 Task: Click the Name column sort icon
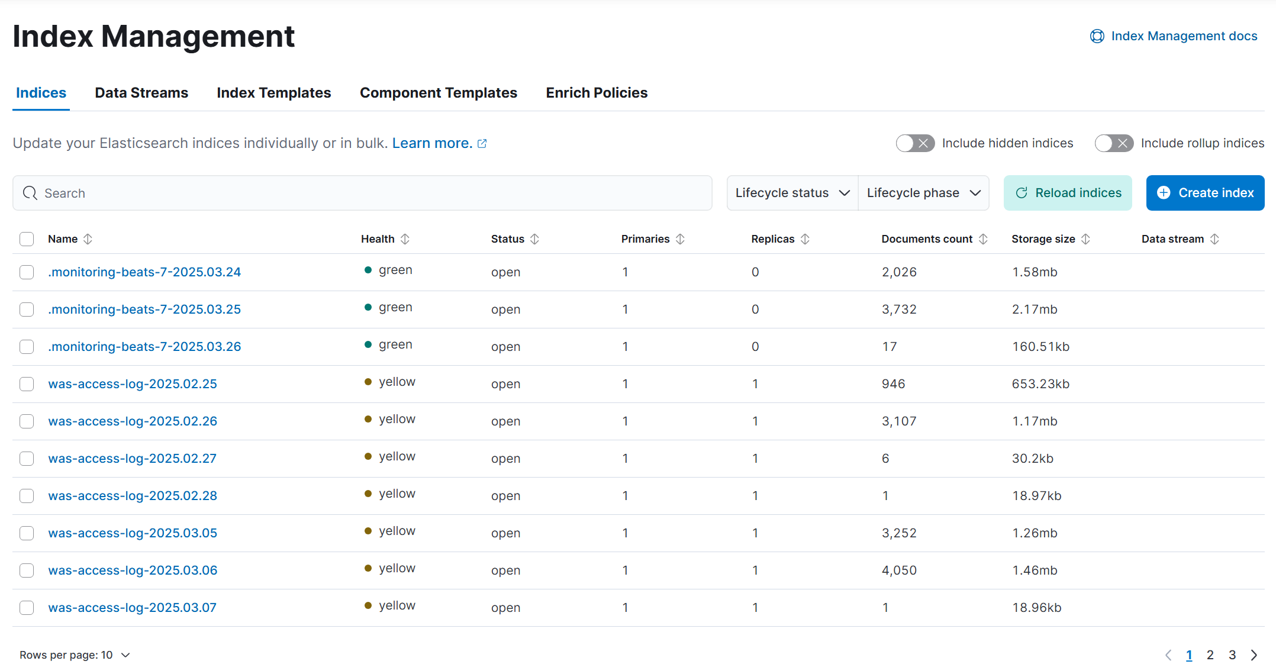(x=88, y=239)
